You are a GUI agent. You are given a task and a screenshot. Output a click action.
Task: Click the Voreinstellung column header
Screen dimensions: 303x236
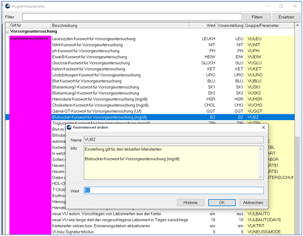pyautogui.click(x=230, y=25)
